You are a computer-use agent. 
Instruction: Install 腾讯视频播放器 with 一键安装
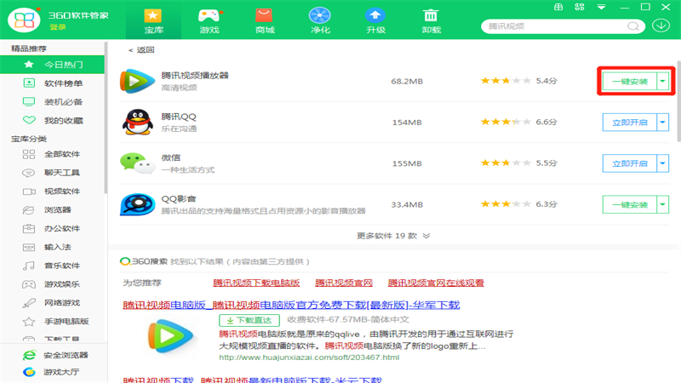tap(629, 81)
